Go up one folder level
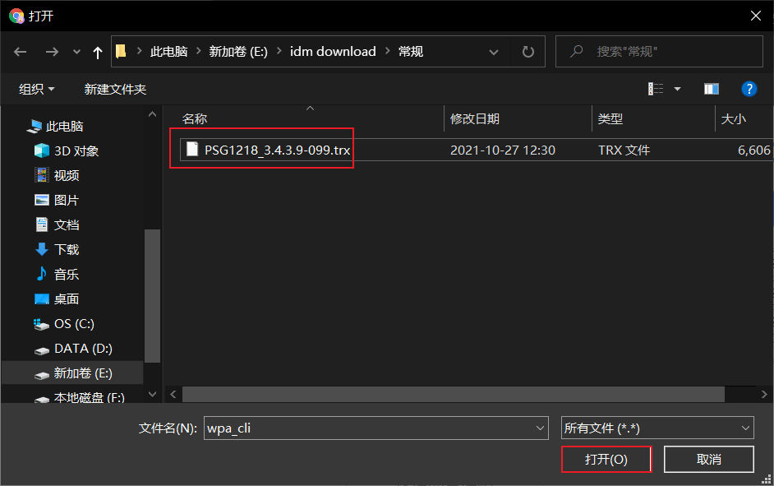Viewport: 774px width, 486px height. point(98,52)
